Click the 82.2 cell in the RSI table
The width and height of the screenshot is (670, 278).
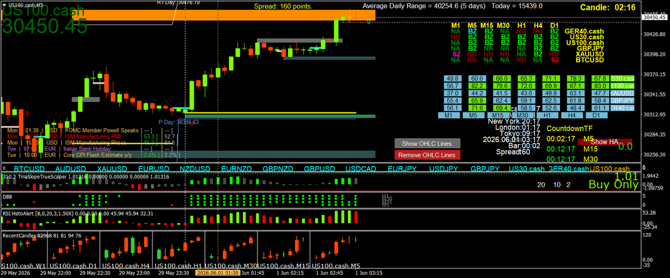pos(476,86)
